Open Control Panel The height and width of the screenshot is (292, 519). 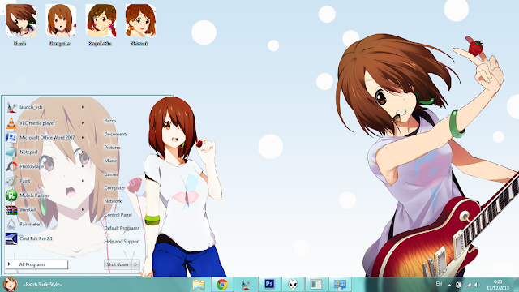[118, 215]
